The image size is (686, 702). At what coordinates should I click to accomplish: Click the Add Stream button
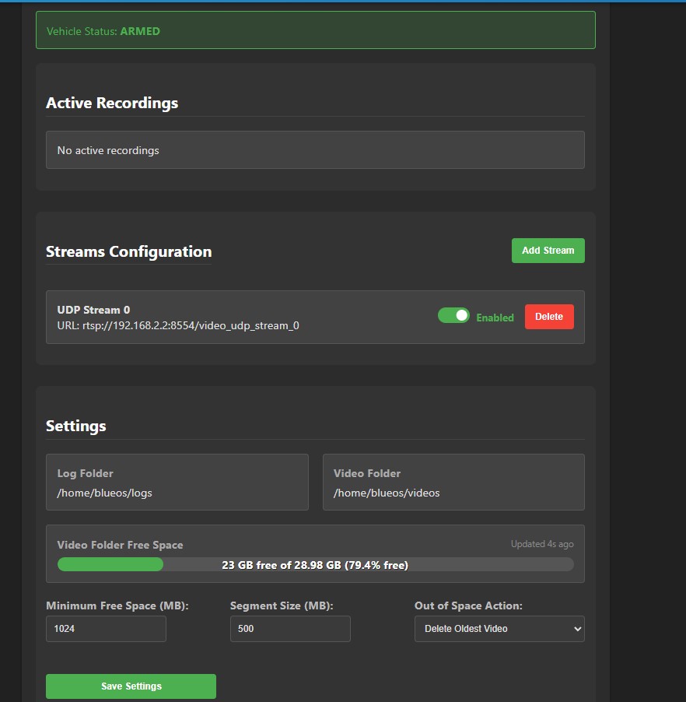pyautogui.click(x=548, y=251)
